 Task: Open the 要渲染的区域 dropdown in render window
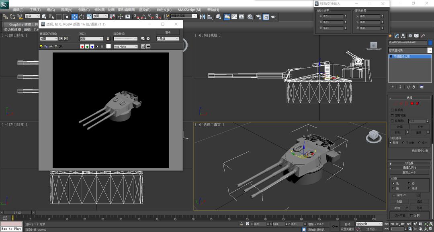(49, 38)
